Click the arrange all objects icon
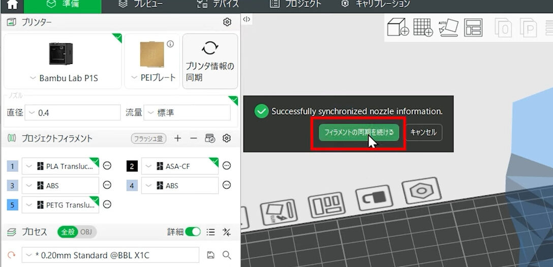 473,27
